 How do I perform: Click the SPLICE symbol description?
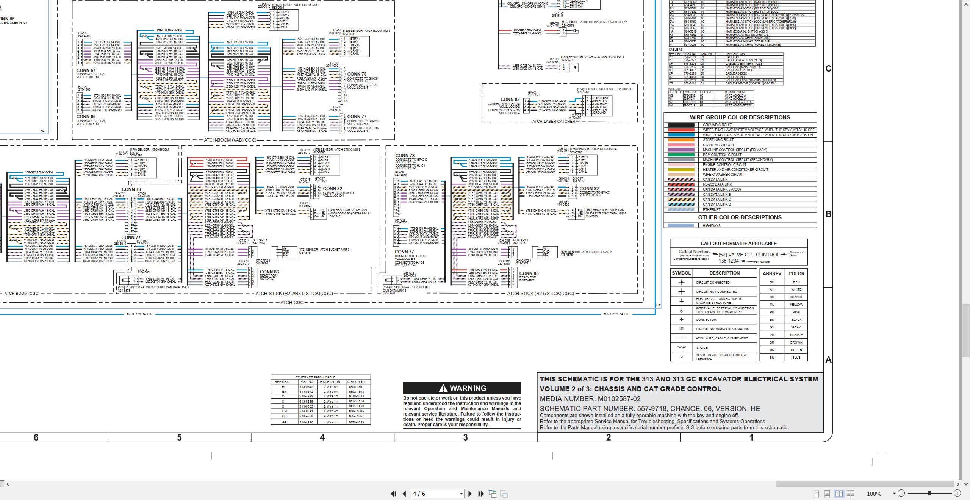[x=702, y=348]
